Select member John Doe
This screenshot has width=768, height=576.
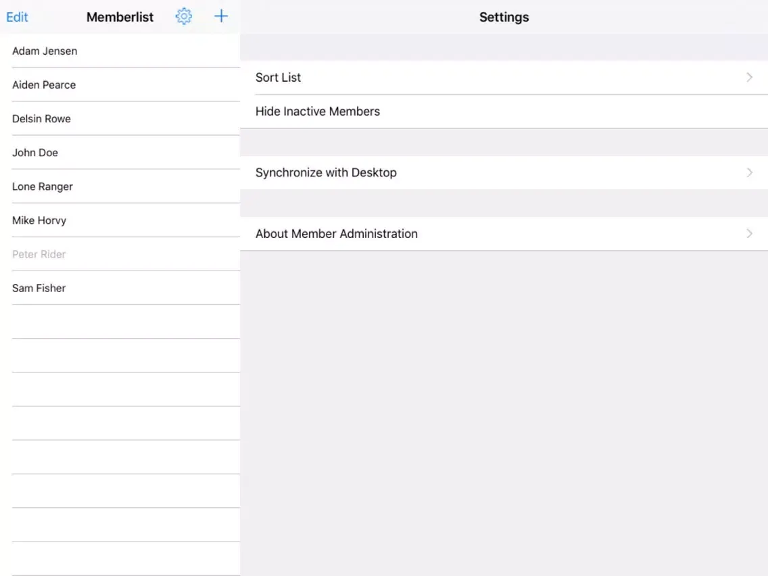[120, 152]
